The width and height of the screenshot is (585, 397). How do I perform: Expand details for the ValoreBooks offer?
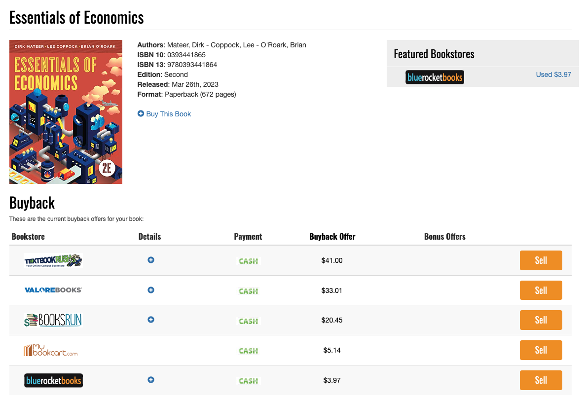(x=150, y=290)
